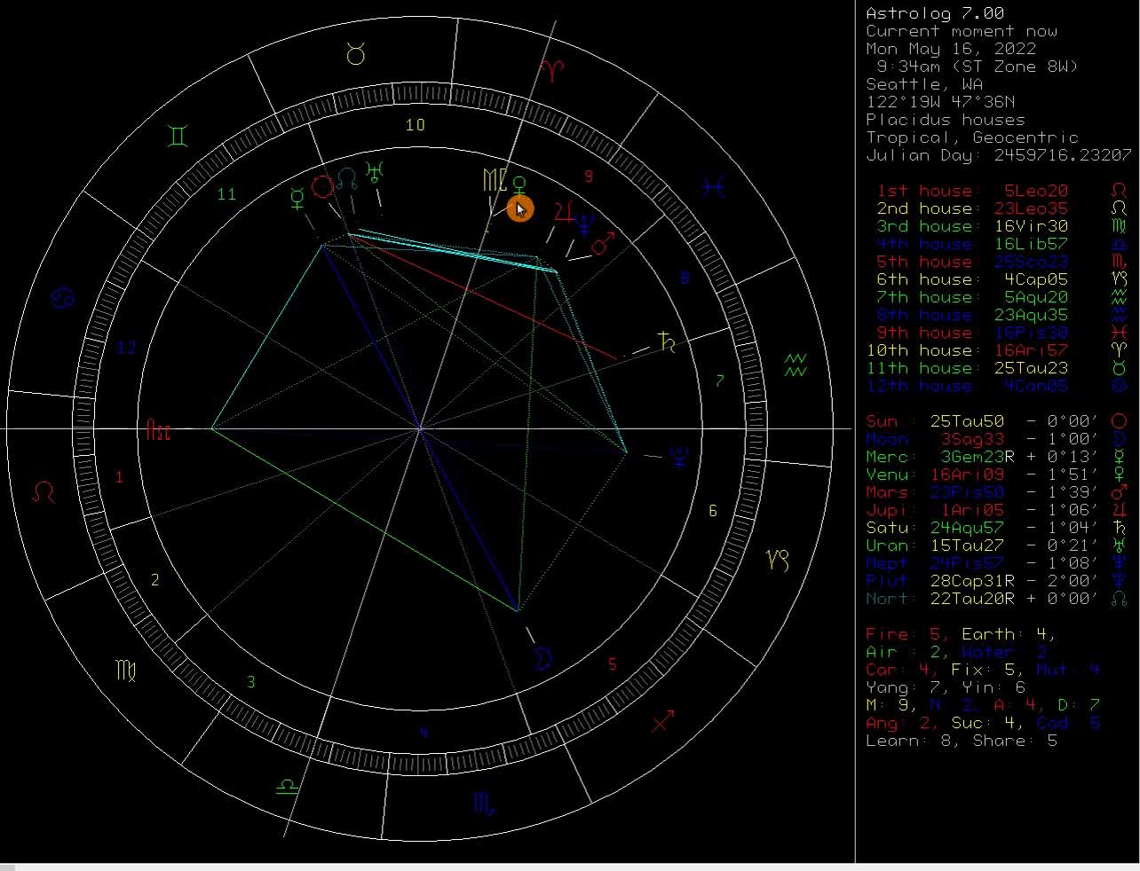Select house number 2 in the chart
The image size is (1140, 871).
155,580
